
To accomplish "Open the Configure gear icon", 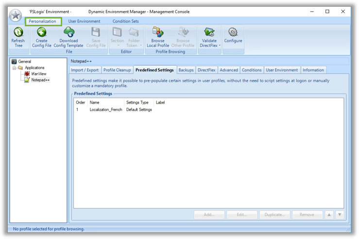I will pyautogui.click(x=233, y=33).
